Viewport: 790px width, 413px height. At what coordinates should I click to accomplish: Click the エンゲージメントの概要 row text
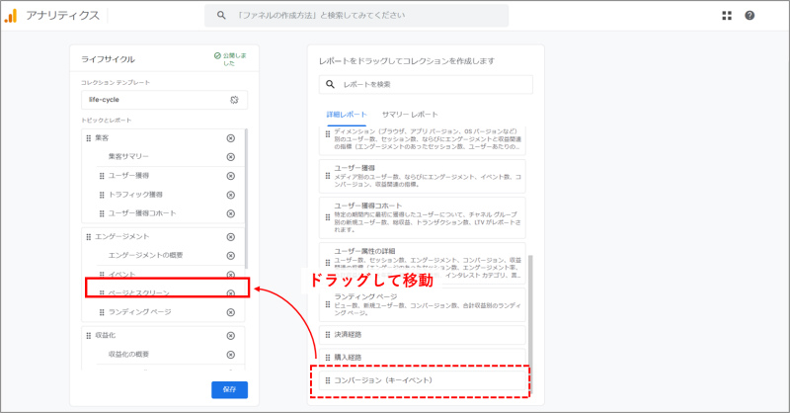[145, 256]
